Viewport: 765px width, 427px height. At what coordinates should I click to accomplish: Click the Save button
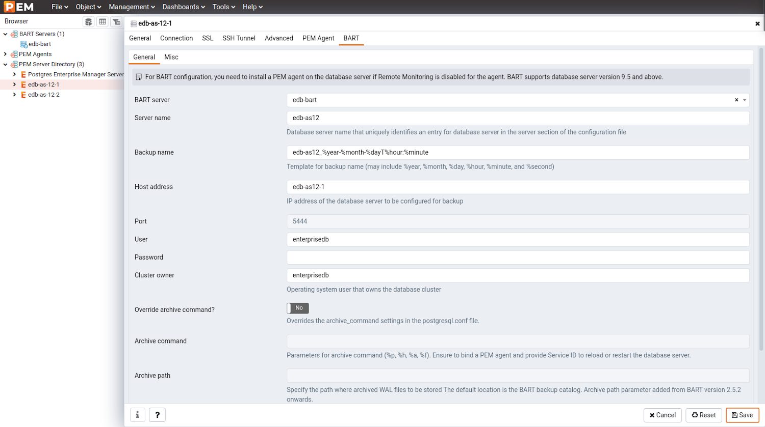pos(743,415)
